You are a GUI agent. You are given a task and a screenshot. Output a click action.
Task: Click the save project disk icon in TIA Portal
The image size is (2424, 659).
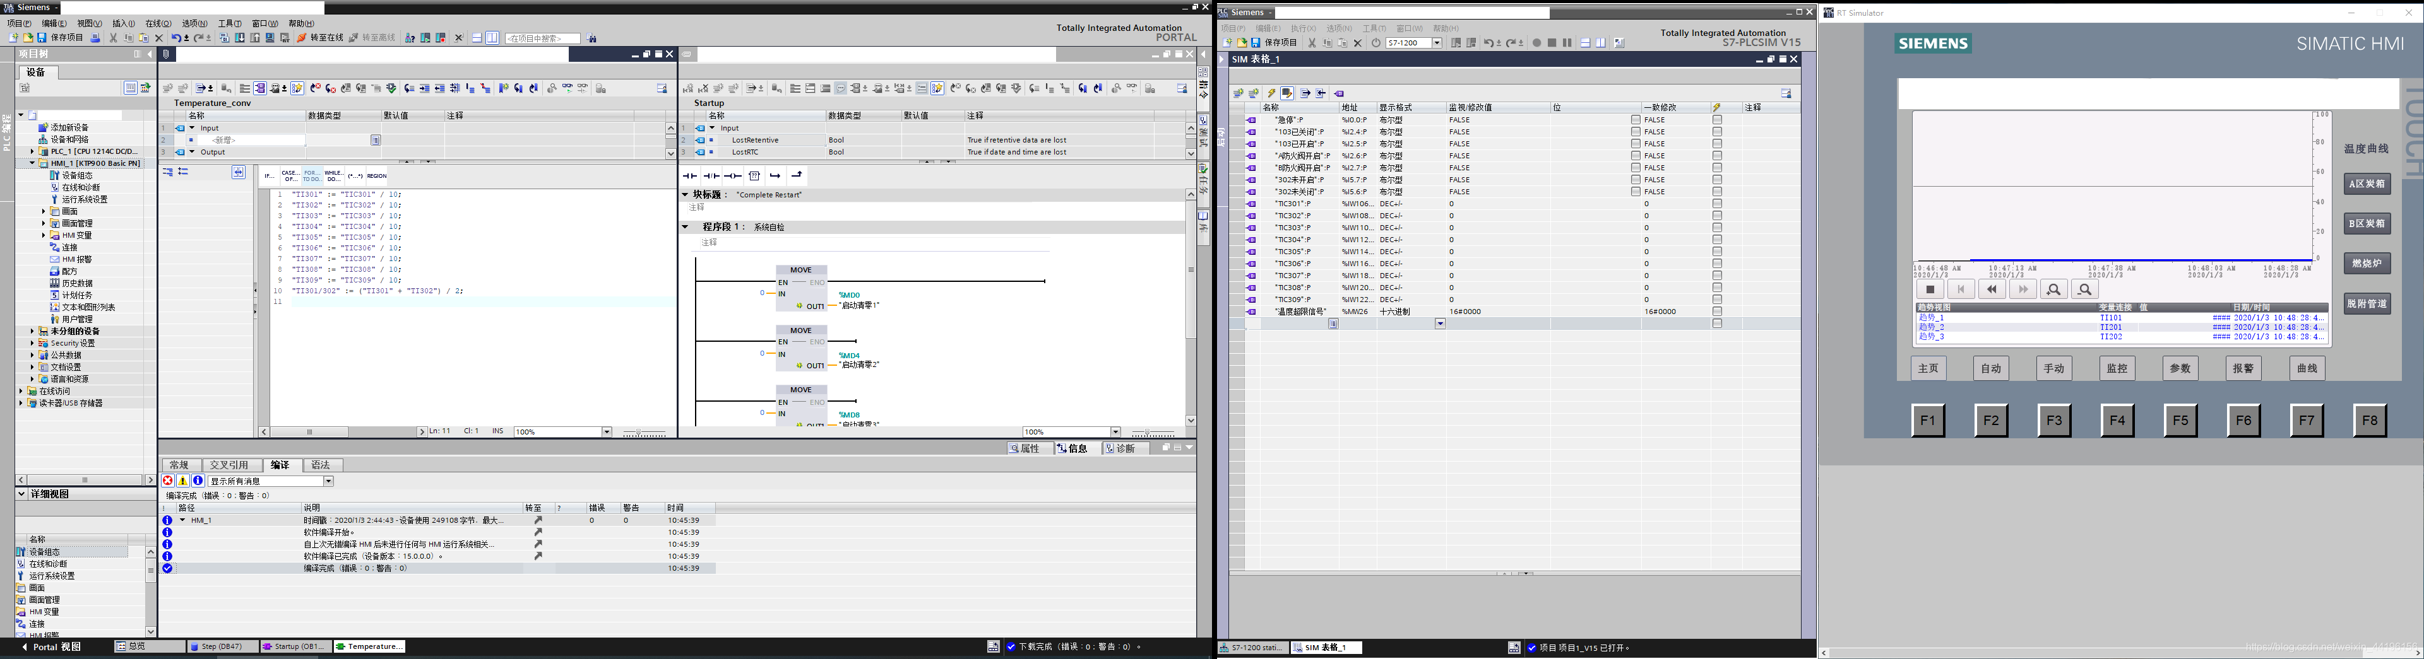pos(42,38)
